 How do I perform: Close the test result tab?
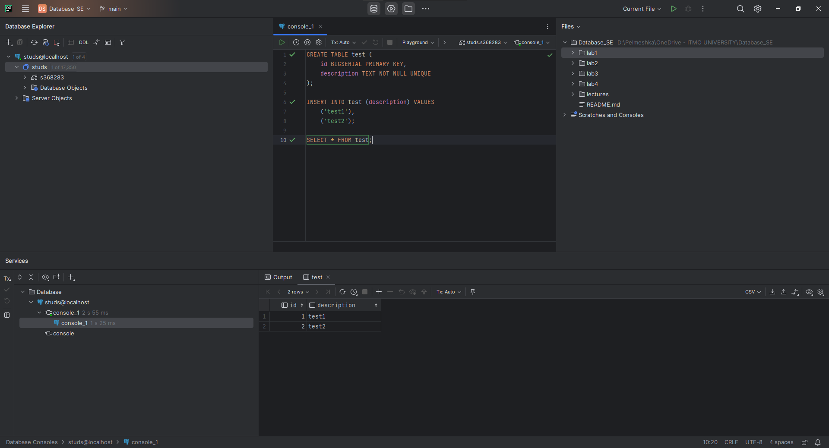[x=328, y=277]
